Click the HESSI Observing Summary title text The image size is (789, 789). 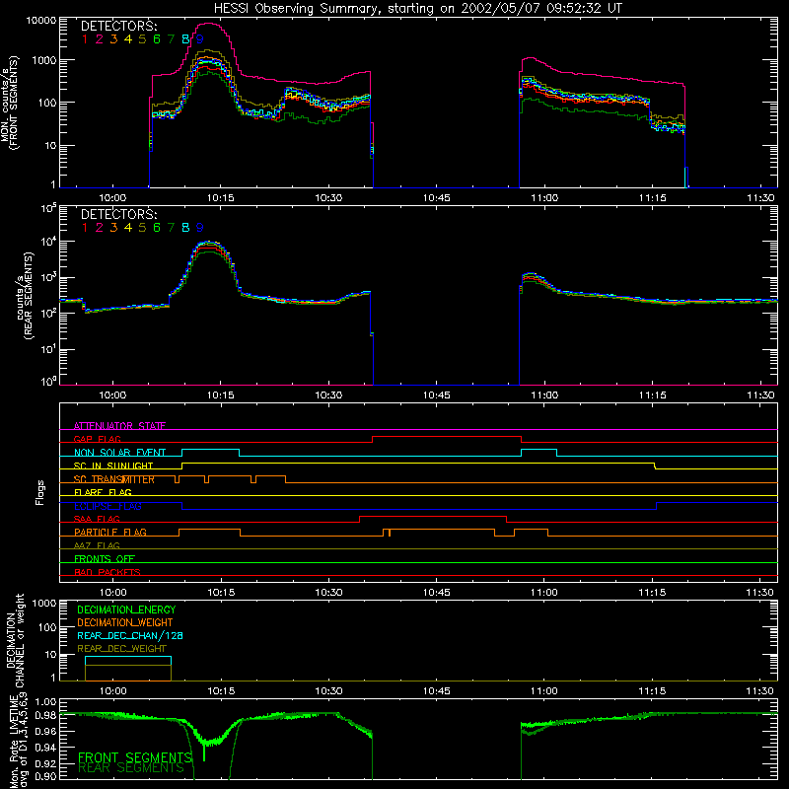417,9
